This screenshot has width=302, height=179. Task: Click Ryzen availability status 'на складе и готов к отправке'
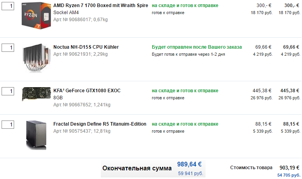coord(185,5)
